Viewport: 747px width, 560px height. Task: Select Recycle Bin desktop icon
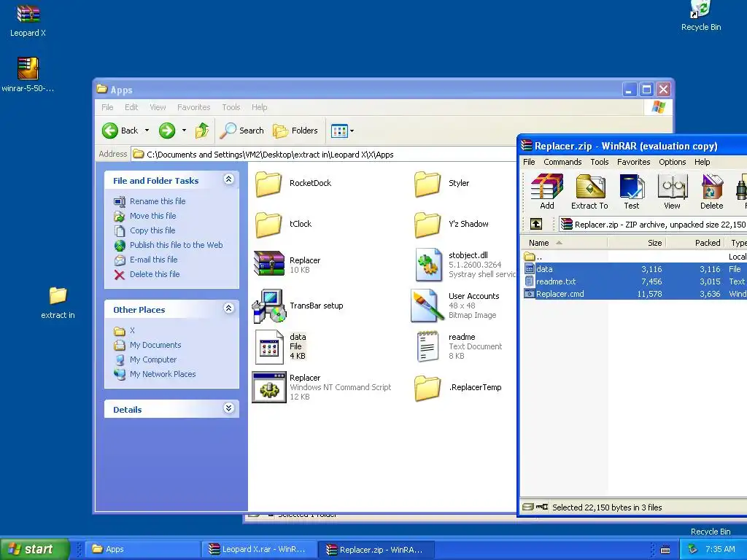click(701, 17)
